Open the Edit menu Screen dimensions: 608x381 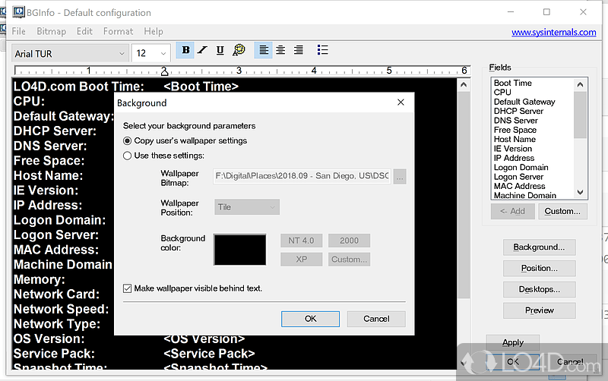[x=84, y=31]
